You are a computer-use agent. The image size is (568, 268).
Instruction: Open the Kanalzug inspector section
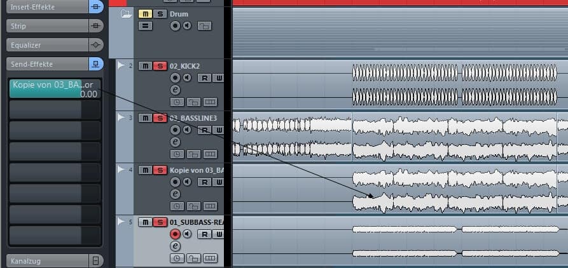pyautogui.click(x=48, y=261)
